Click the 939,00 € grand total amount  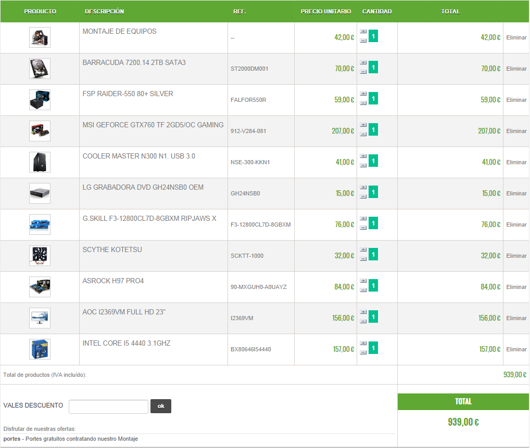[x=463, y=422]
